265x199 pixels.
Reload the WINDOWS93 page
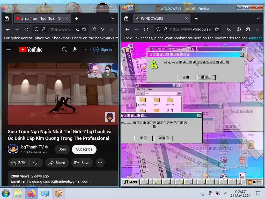coord(146,30)
